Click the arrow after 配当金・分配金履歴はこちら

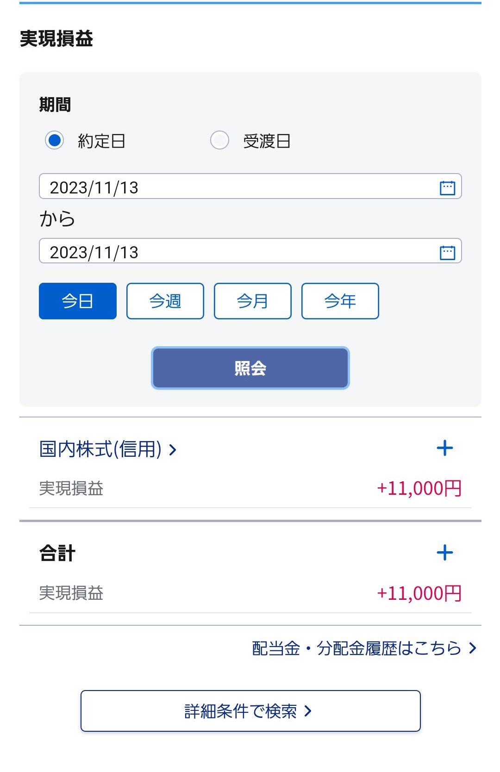(473, 648)
